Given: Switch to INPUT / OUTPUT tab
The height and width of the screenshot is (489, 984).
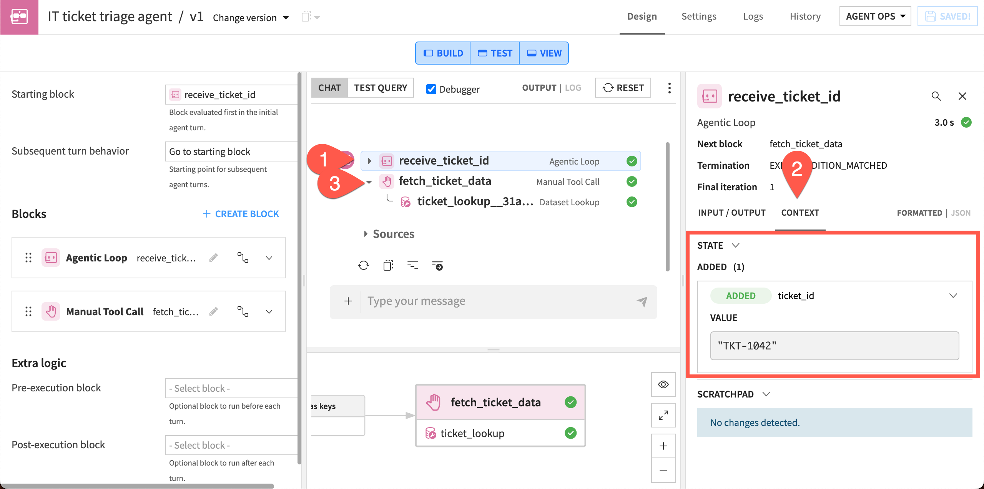Looking at the screenshot, I should [731, 213].
